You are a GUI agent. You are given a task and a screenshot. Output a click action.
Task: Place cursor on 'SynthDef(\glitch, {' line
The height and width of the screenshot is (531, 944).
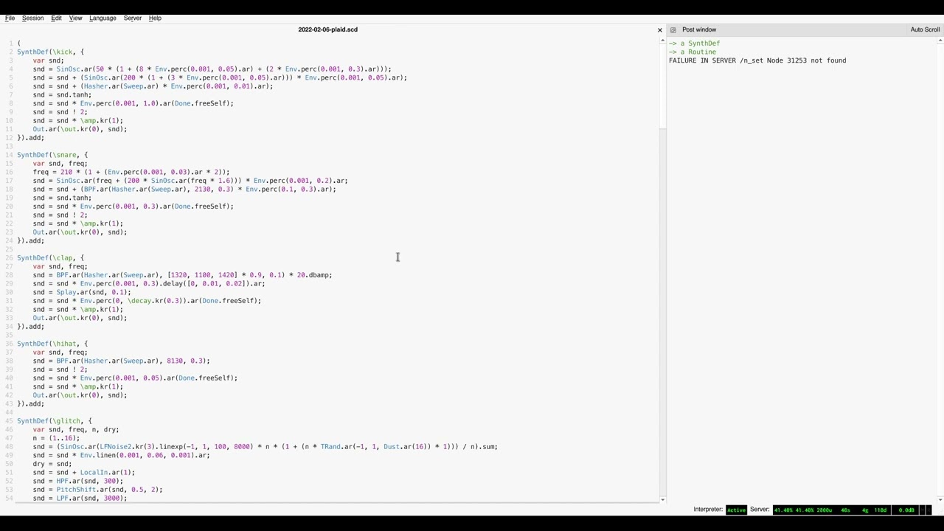pos(55,420)
